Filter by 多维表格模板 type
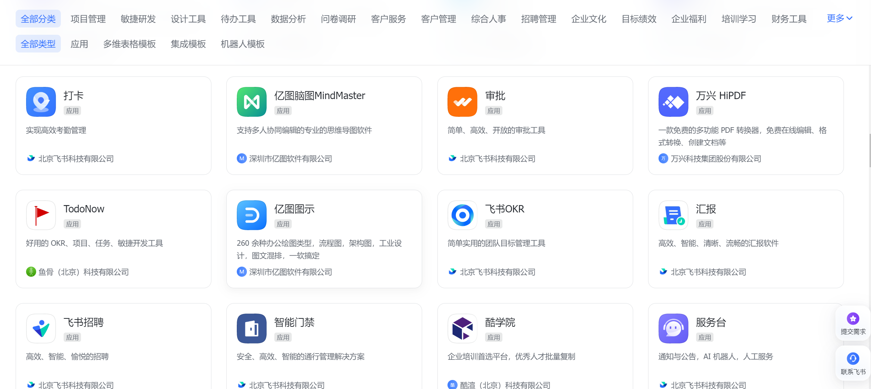This screenshot has width=871, height=389. click(129, 44)
